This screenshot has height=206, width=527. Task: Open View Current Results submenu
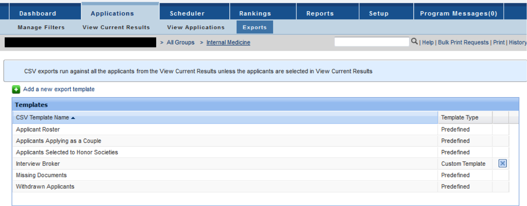click(116, 27)
